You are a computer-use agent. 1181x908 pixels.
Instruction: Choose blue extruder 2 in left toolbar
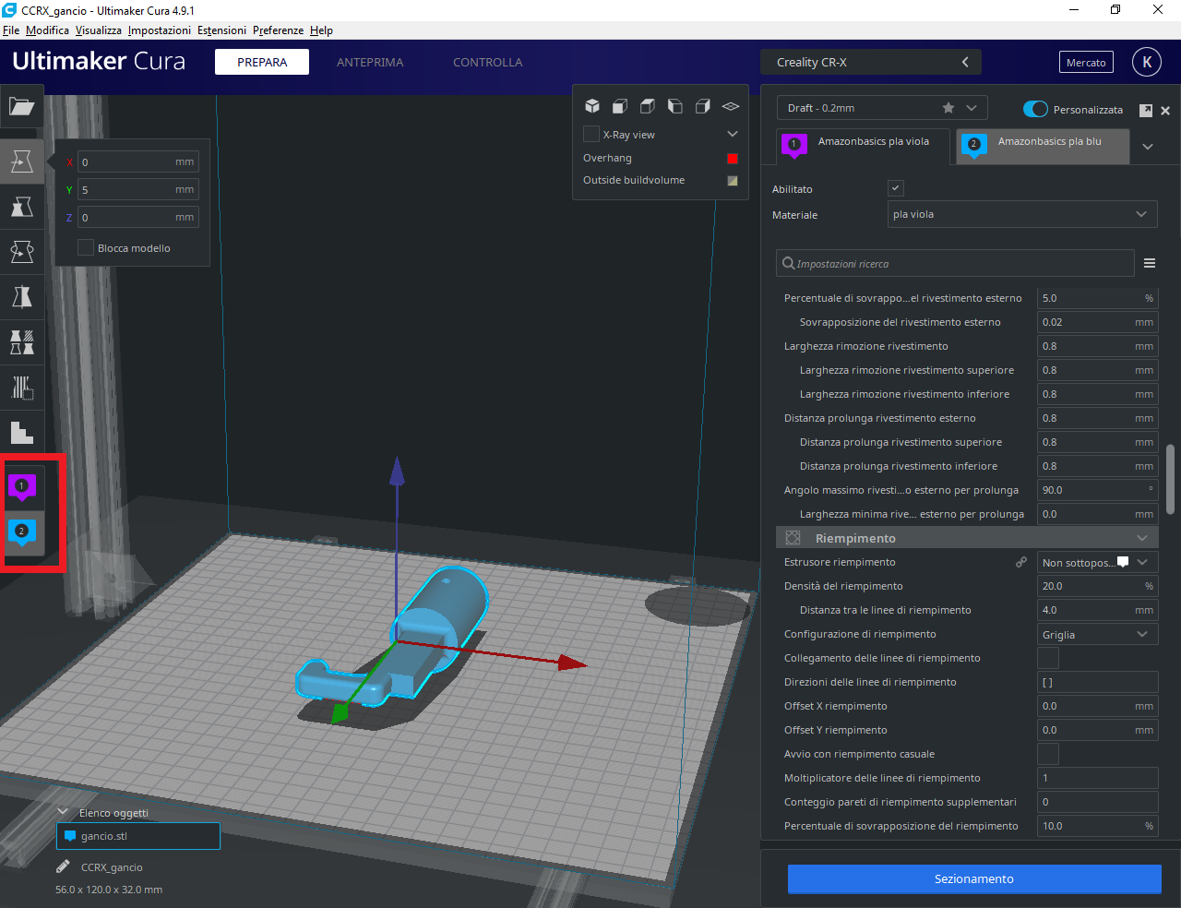point(21,532)
